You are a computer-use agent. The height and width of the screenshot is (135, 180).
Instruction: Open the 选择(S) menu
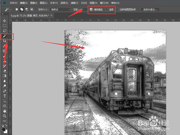64,3
